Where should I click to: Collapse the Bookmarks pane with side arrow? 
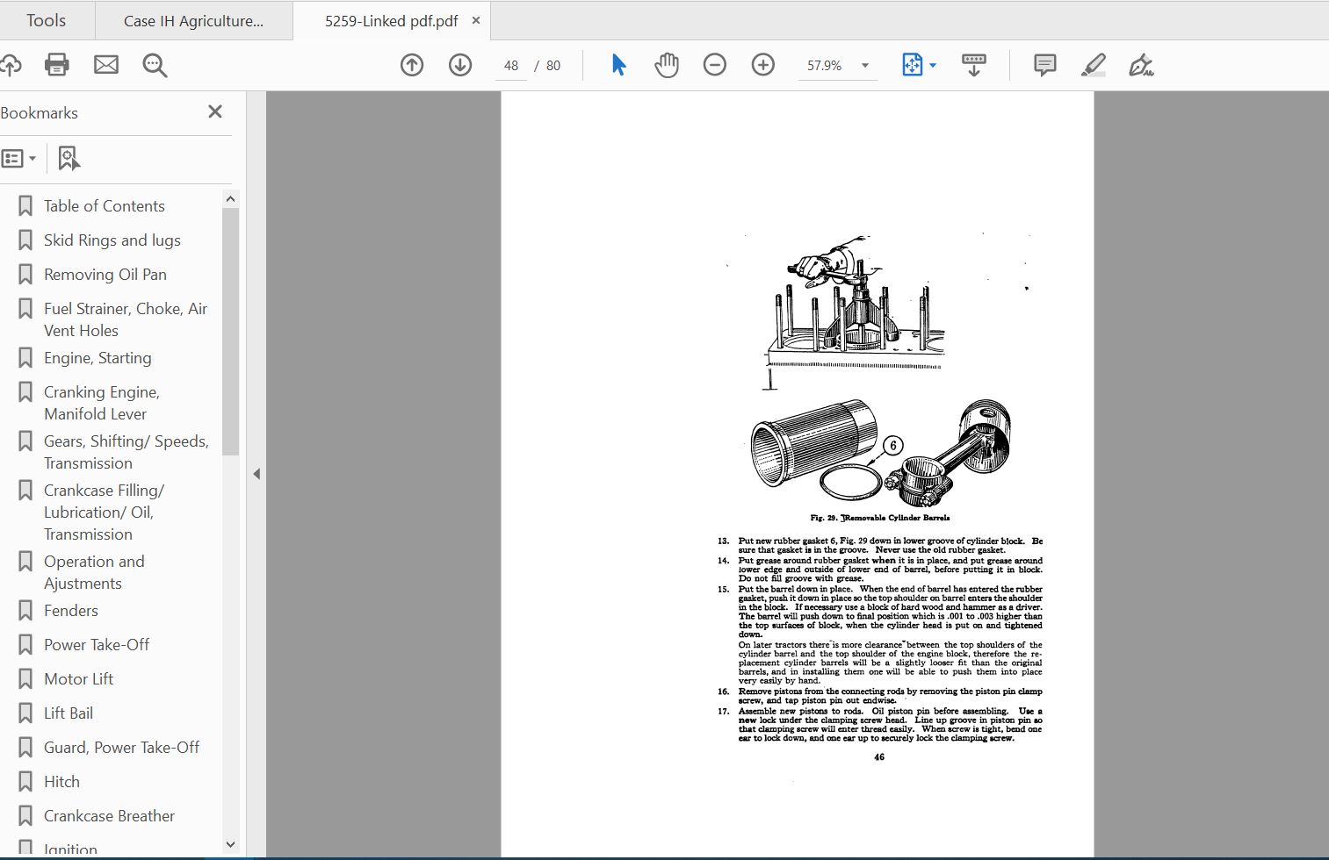(256, 474)
